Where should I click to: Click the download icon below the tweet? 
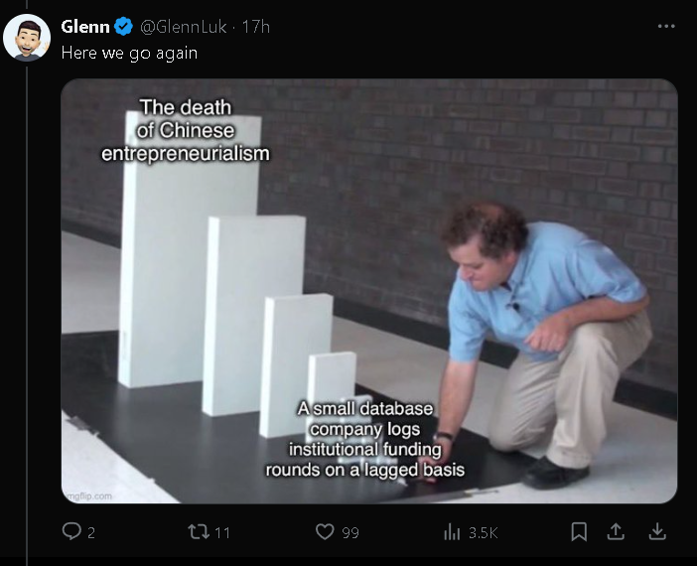coord(656,532)
